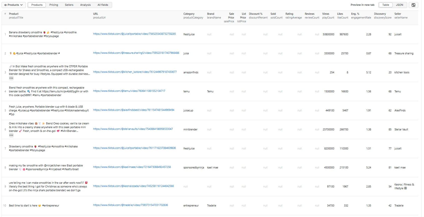Click the Reviews column header
424x217 pixels.
[310, 14]
